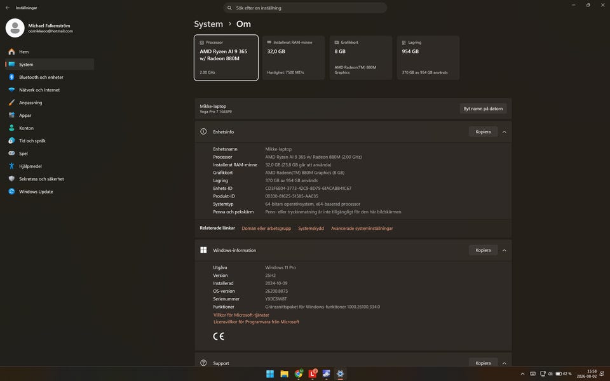610x381 pixels.
Task: Click System in the breadcrumb
Action: click(208, 24)
